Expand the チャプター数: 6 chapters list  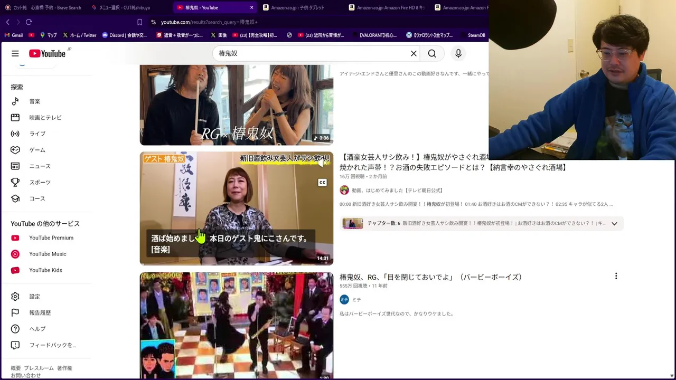coord(614,223)
